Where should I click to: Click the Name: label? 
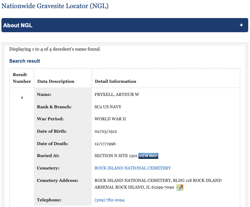[44, 94]
